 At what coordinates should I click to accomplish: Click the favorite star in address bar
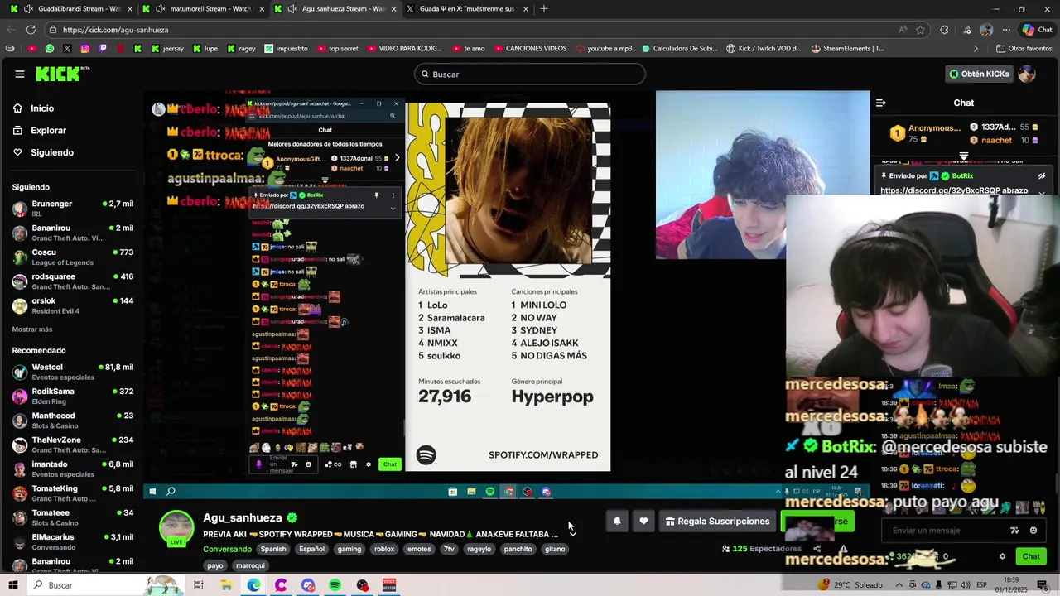[920, 30]
